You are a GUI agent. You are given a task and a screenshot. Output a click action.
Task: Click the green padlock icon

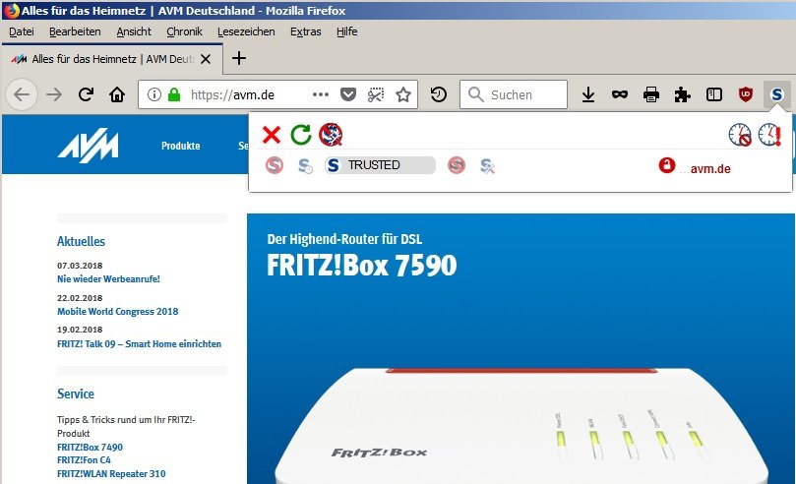(174, 94)
